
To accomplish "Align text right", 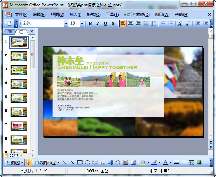I will coord(138,24).
